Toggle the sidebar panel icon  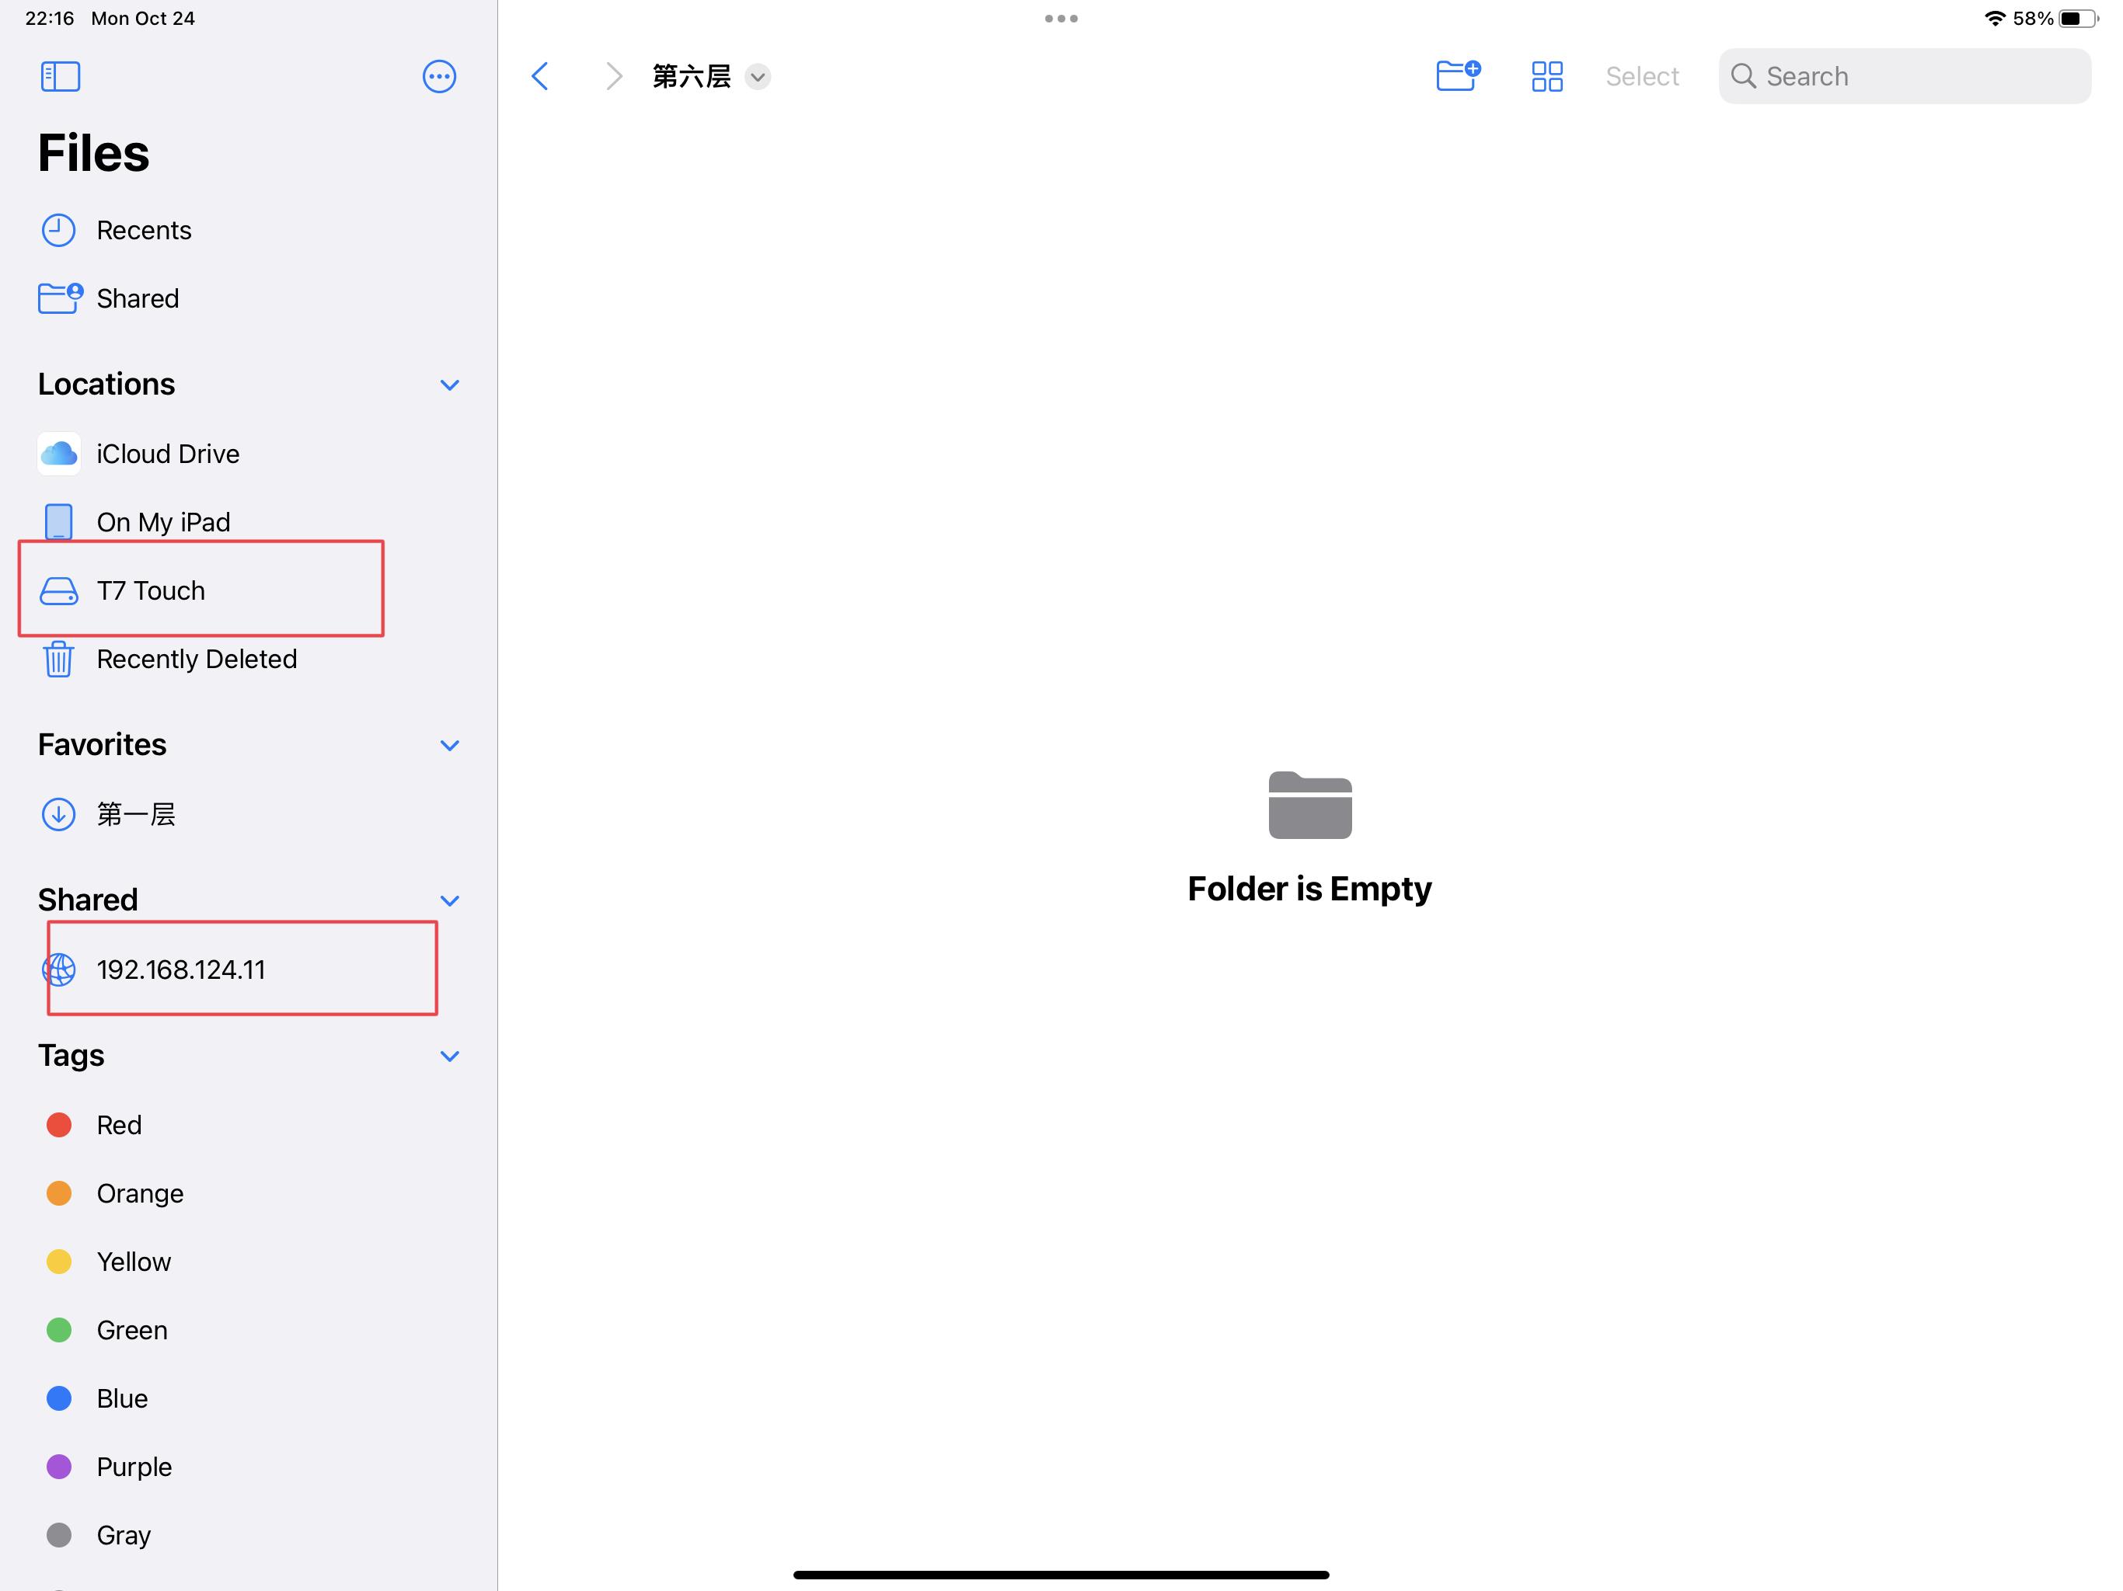point(60,77)
